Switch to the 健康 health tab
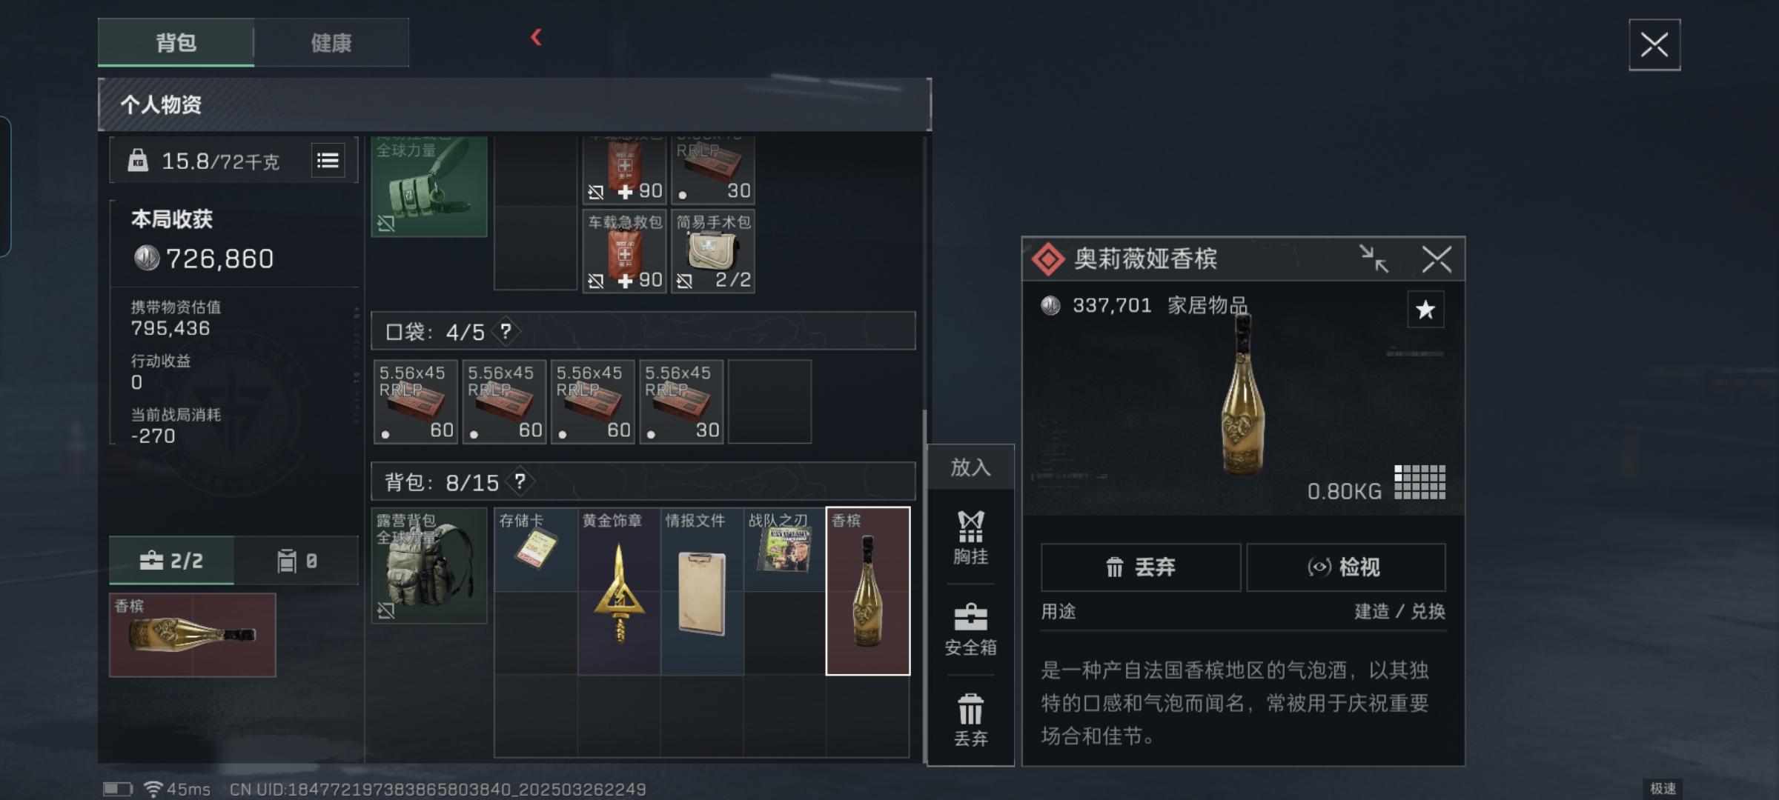This screenshot has width=1779, height=800. [x=331, y=43]
